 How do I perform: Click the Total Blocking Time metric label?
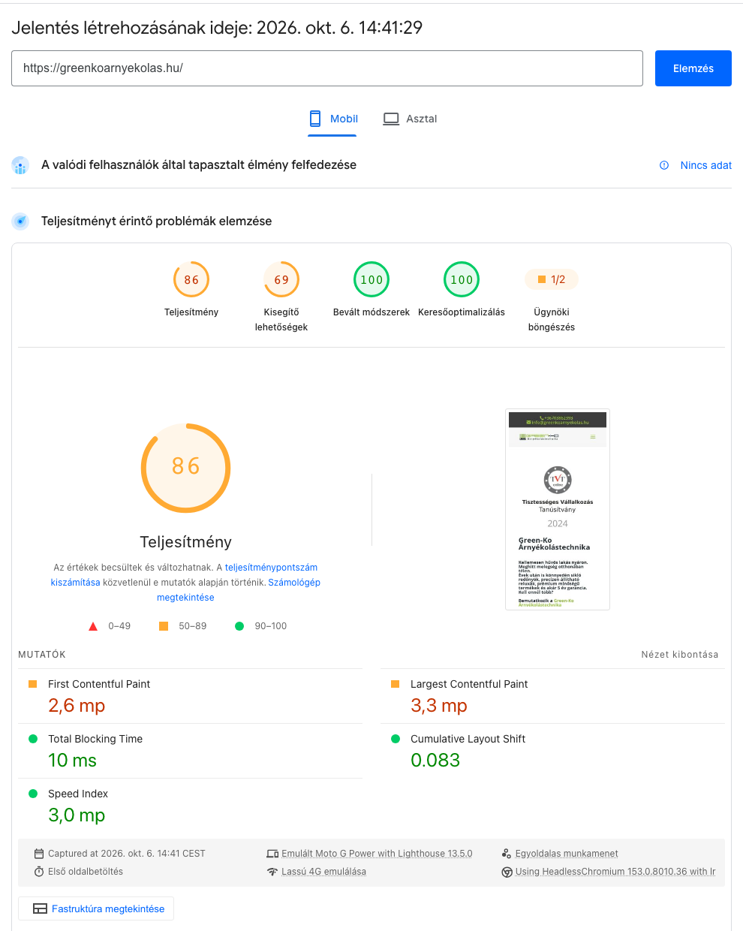point(95,739)
